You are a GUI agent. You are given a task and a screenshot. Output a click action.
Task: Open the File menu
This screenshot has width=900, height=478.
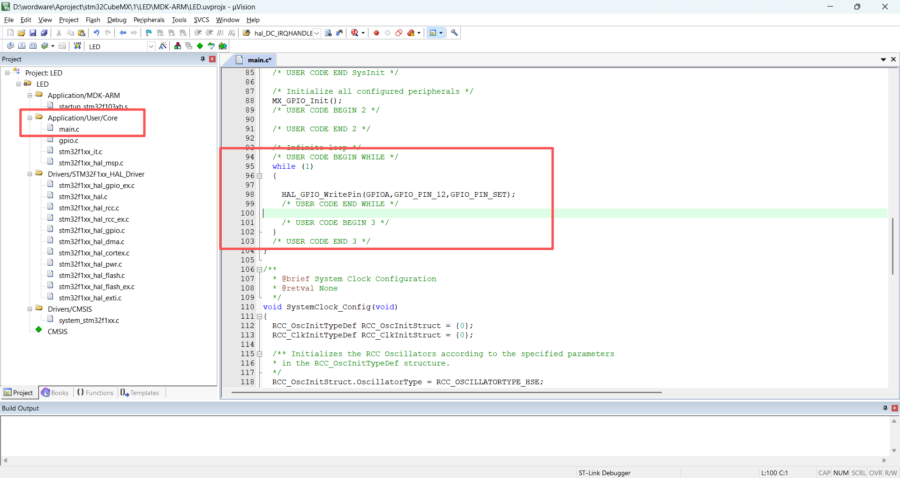pyautogui.click(x=9, y=20)
